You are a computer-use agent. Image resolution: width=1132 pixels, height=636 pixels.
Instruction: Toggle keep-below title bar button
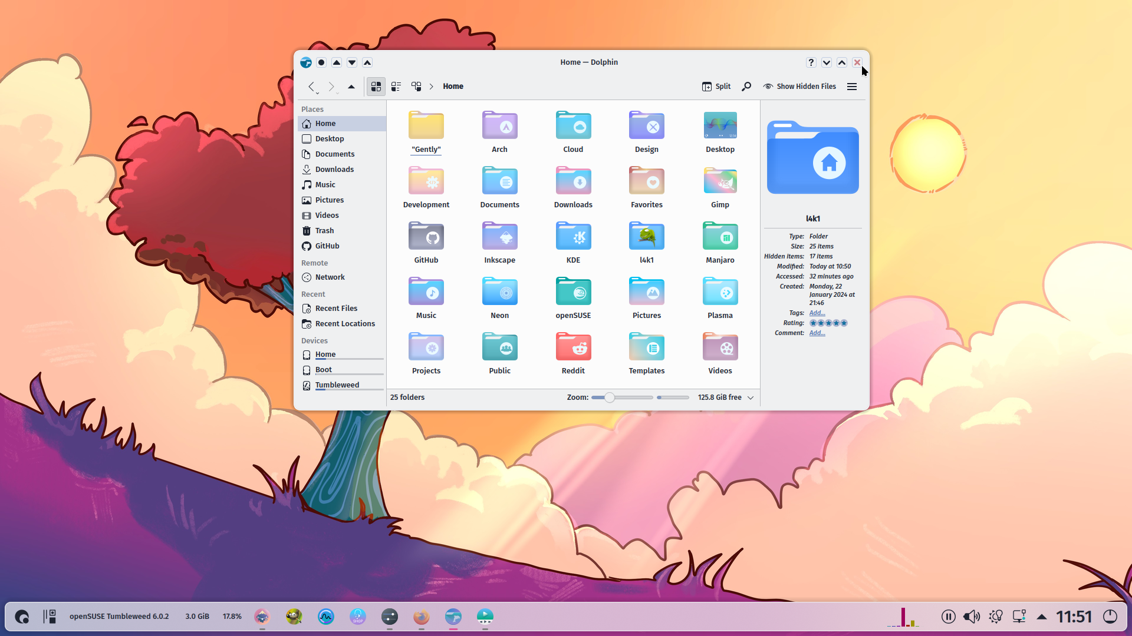(352, 62)
